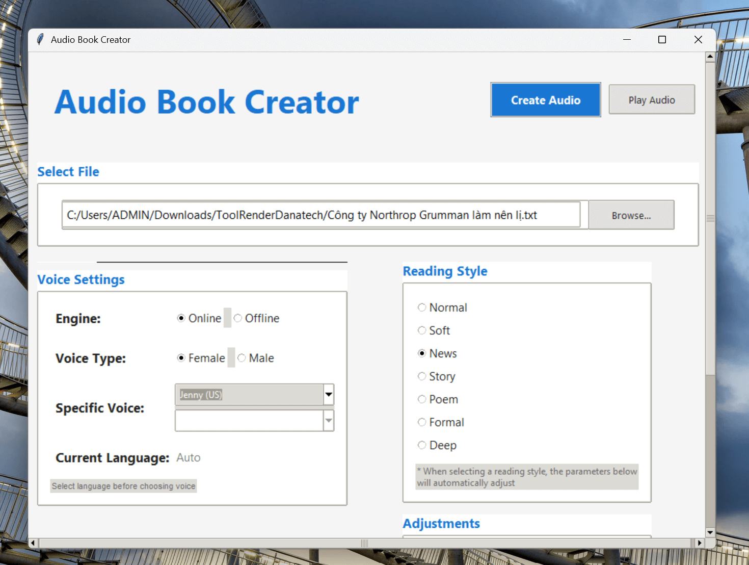Click the Play Audio button
The height and width of the screenshot is (565, 749).
tap(652, 99)
